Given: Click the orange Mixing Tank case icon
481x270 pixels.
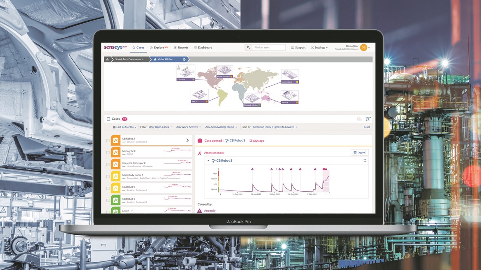Looking at the screenshot, I should 115,152.
